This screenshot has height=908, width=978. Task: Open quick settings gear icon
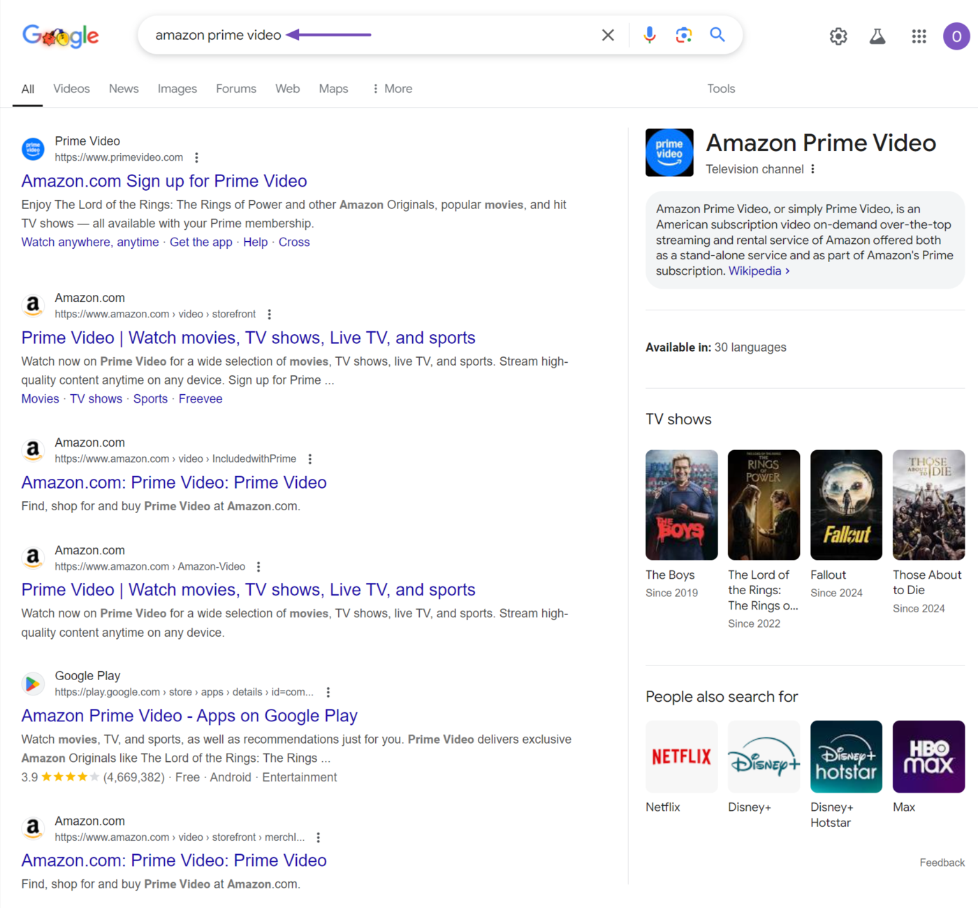(x=838, y=36)
